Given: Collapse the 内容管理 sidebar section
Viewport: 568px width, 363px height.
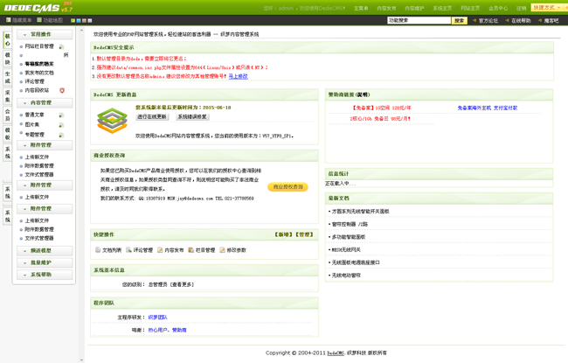Looking at the screenshot, I should coord(45,103).
